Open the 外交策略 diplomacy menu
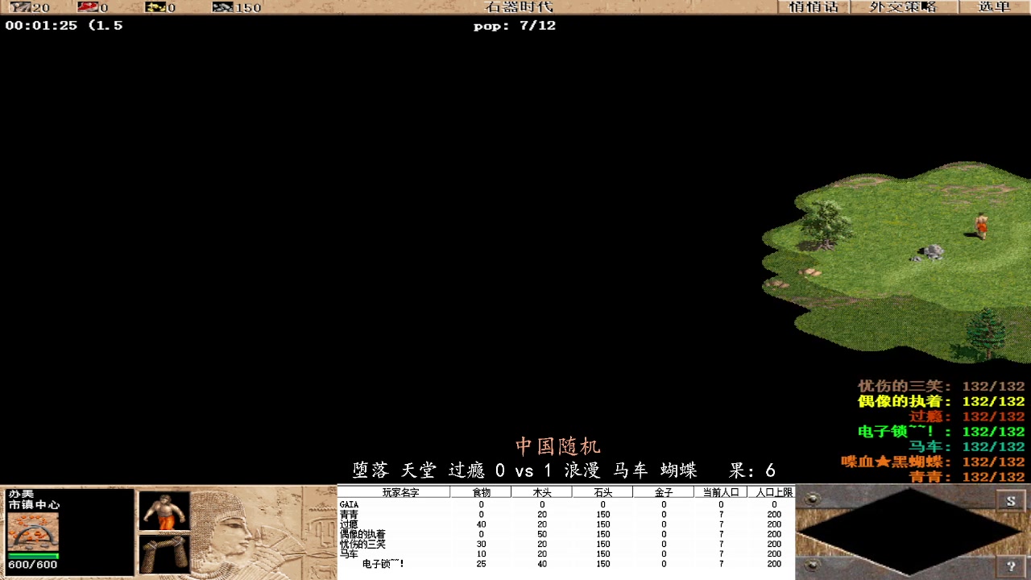The width and height of the screenshot is (1031, 580). tap(903, 7)
